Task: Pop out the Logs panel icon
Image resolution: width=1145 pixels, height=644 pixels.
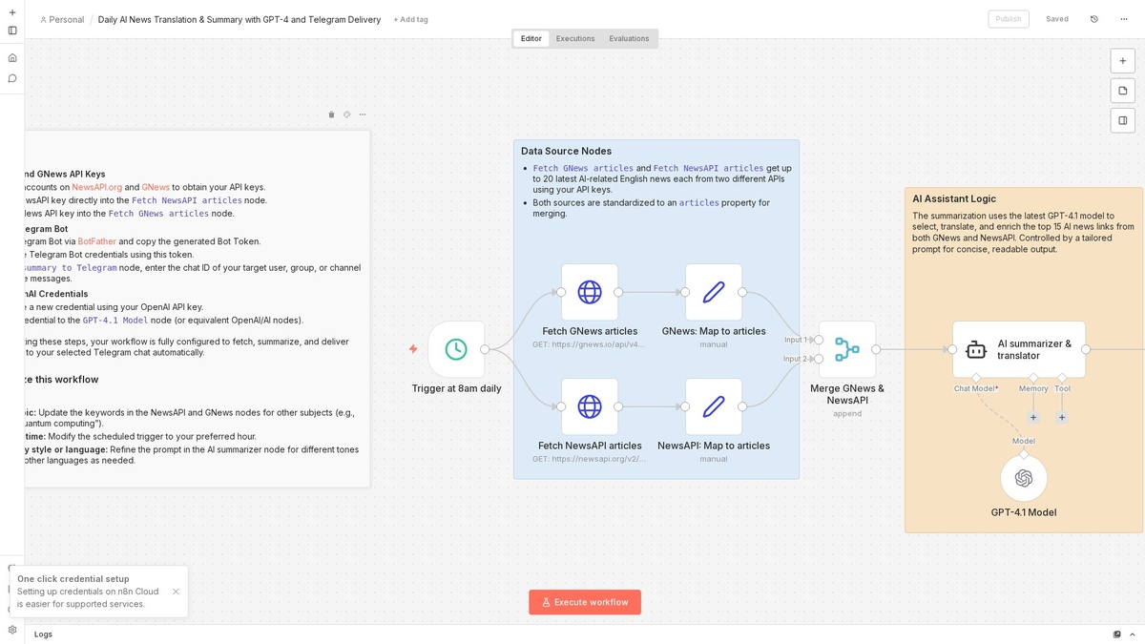Action: click(x=1117, y=634)
